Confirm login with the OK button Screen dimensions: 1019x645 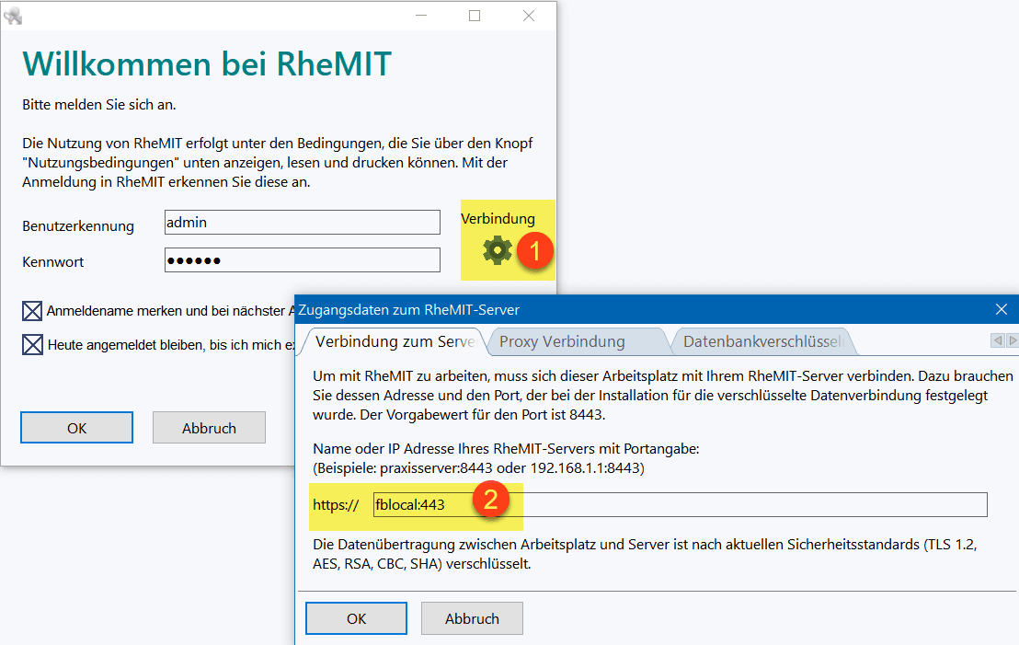76,428
